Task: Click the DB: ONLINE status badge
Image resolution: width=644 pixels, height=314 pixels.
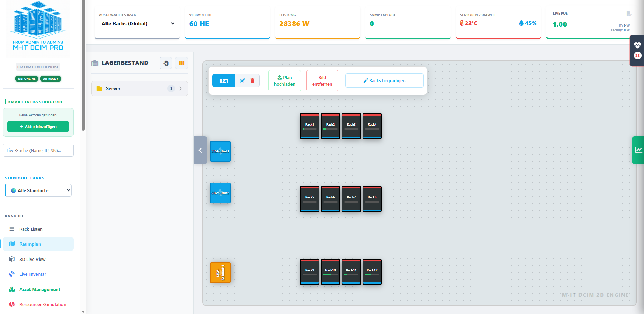Action: tap(27, 79)
